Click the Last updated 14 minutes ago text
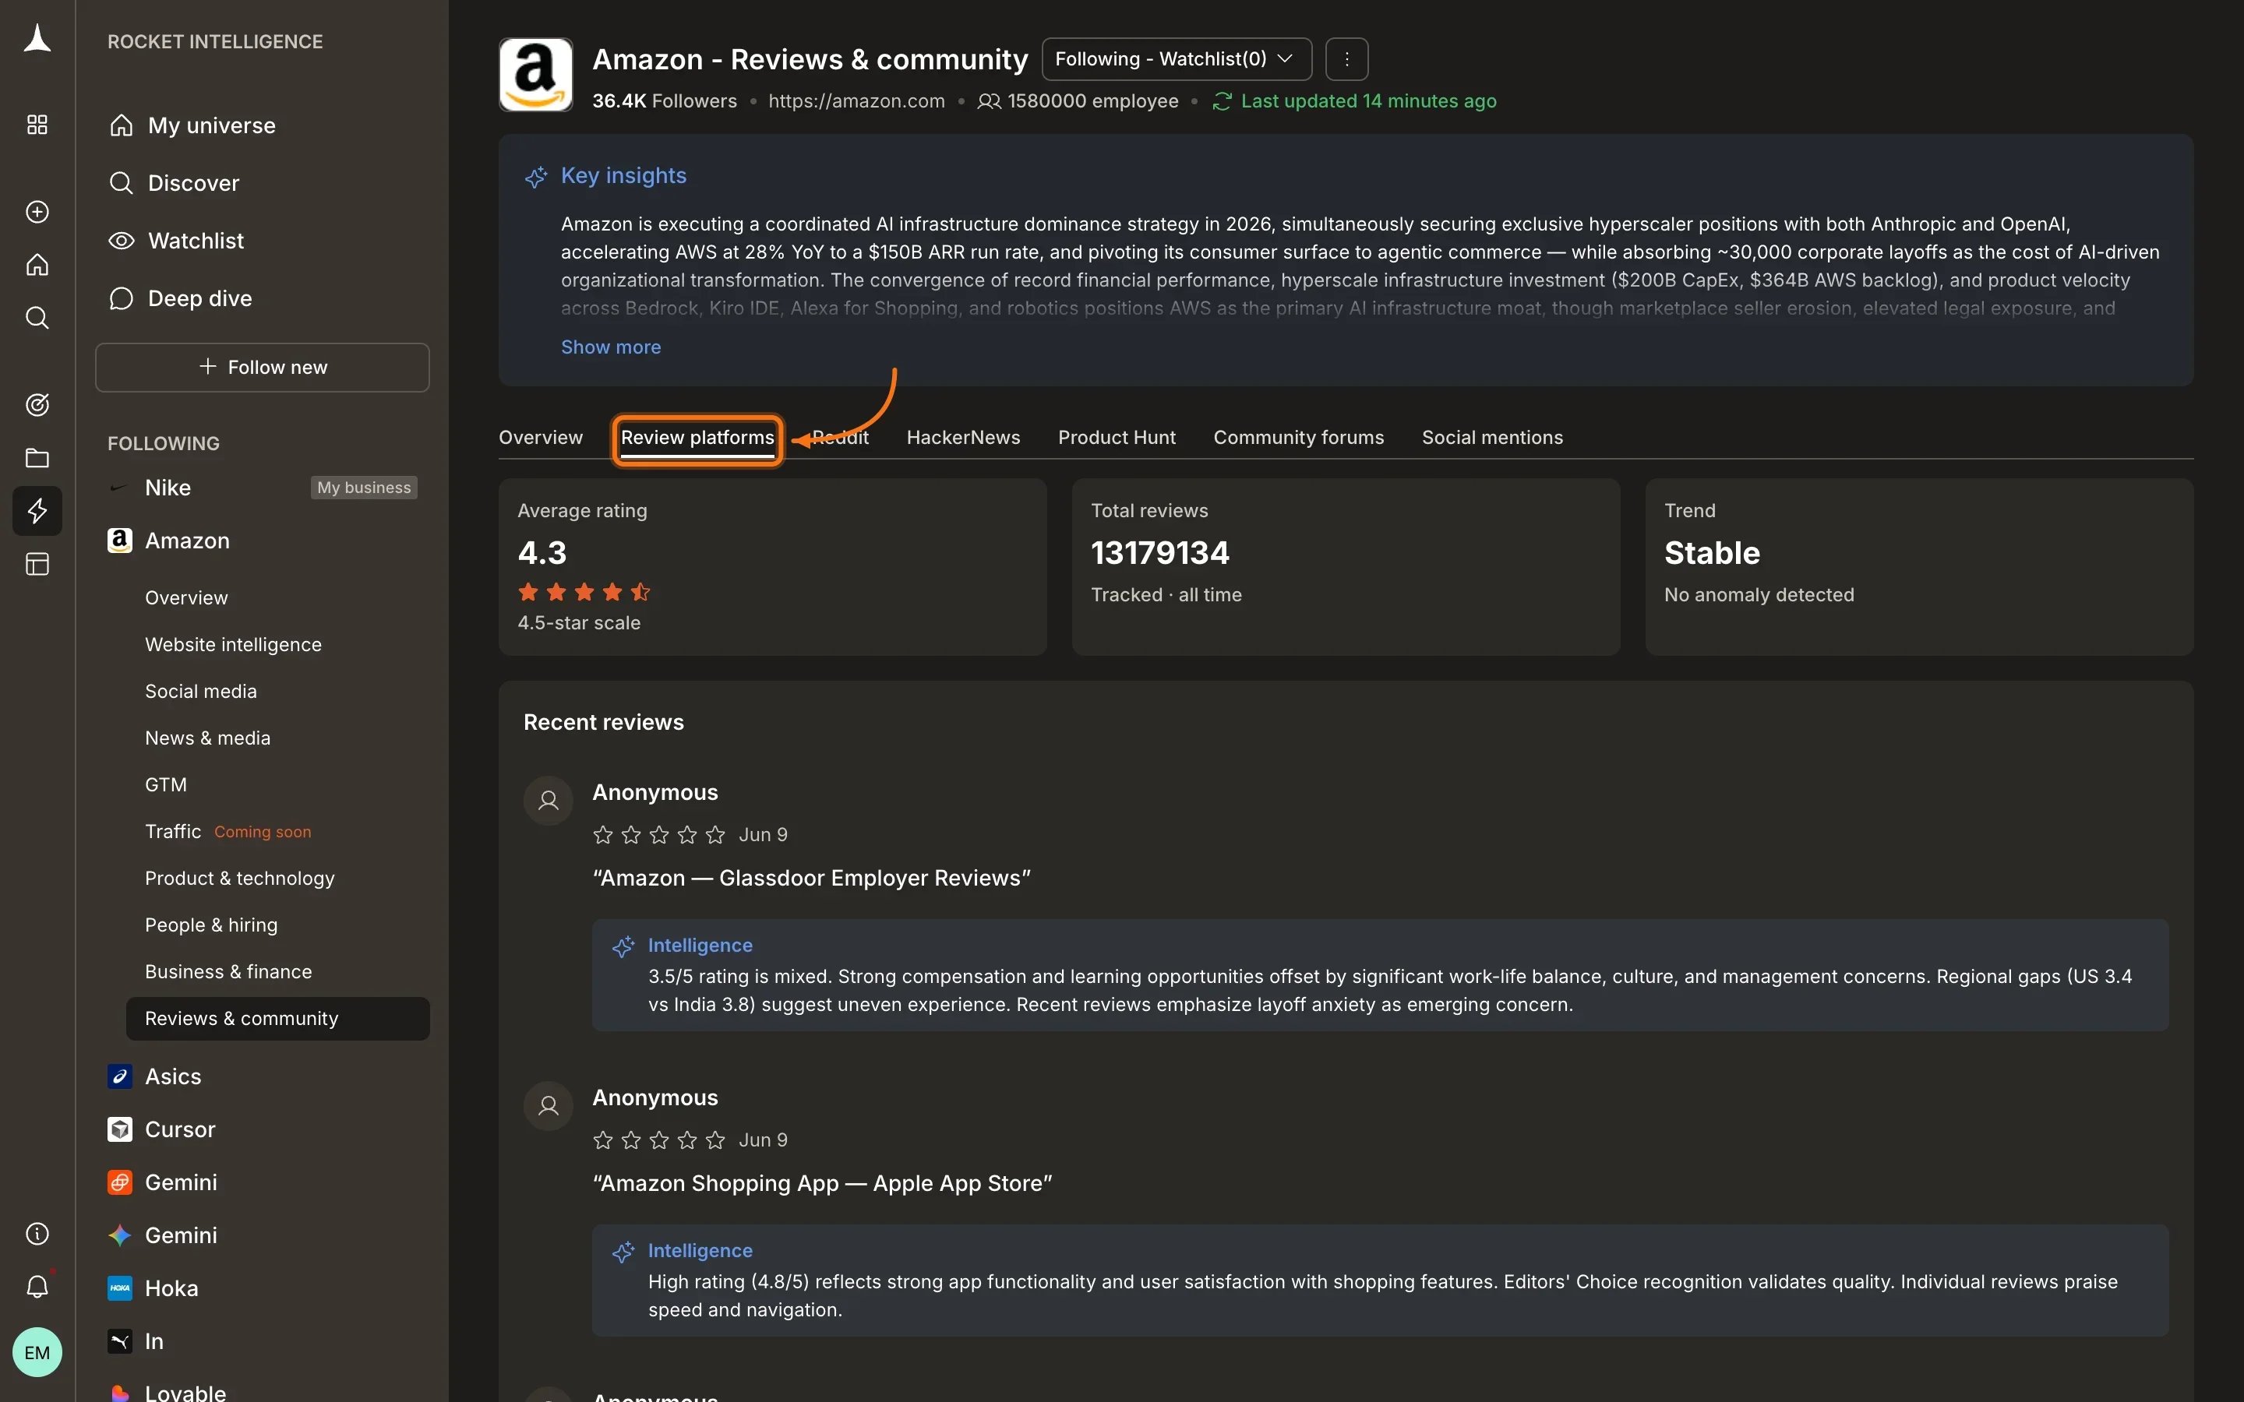 coord(1369,101)
